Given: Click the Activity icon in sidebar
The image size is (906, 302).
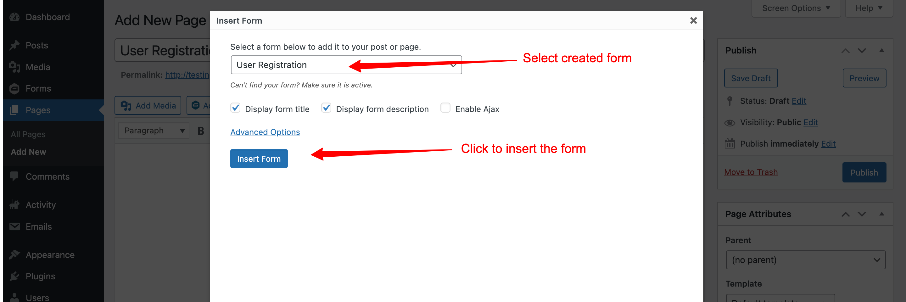Looking at the screenshot, I should click(x=14, y=204).
